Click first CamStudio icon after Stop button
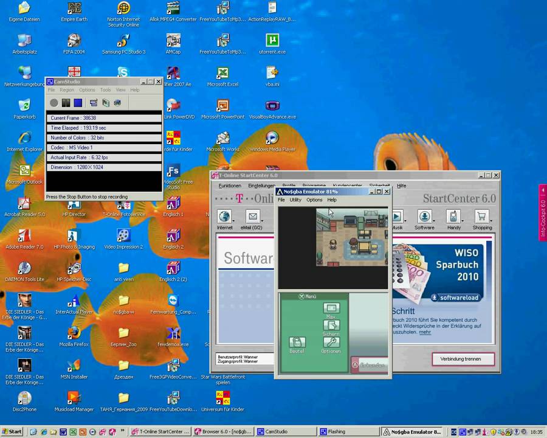This screenshot has width=547, height=438. (94, 103)
